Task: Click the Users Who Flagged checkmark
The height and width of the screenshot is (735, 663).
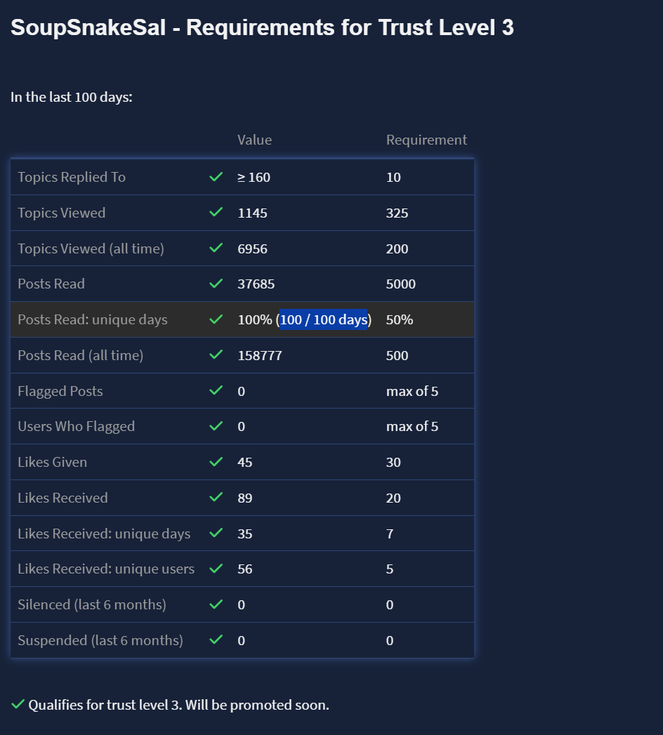Action: tap(216, 426)
